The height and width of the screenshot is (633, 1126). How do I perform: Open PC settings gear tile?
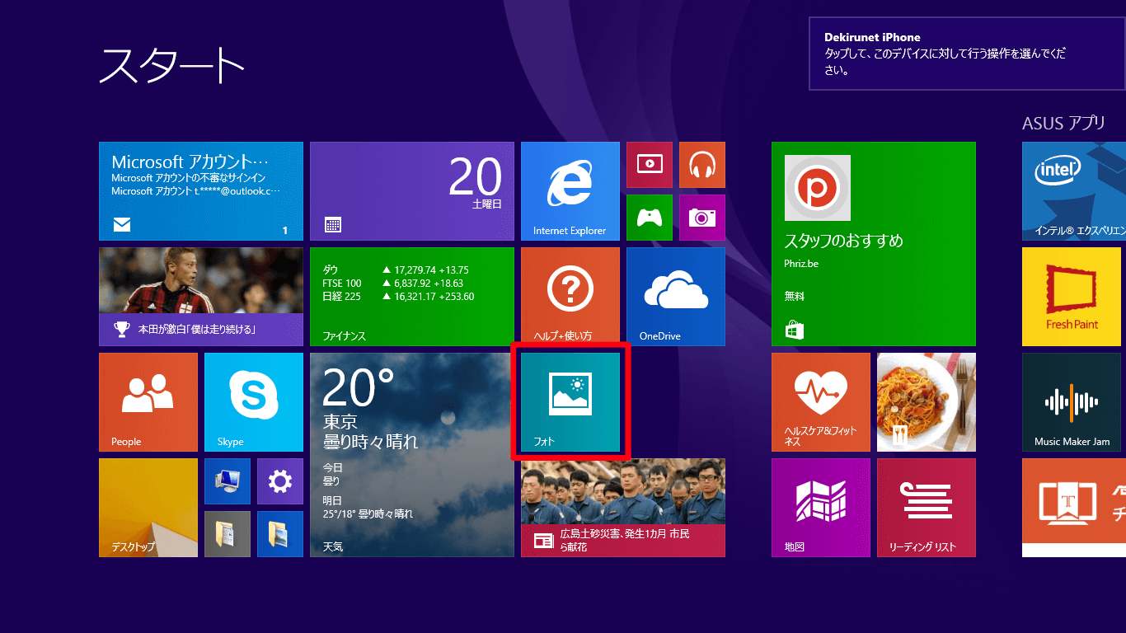point(280,481)
